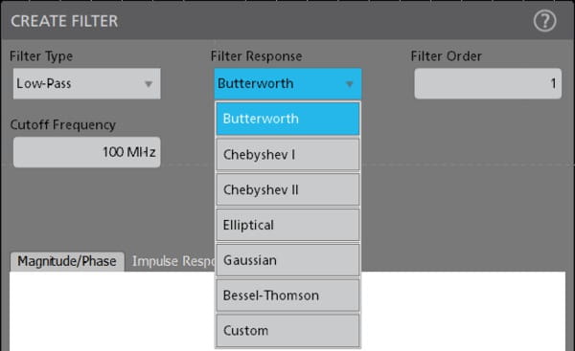Screen dimensions: 575x351
Task: Click the Filter Order label
Action: pyautogui.click(x=447, y=56)
